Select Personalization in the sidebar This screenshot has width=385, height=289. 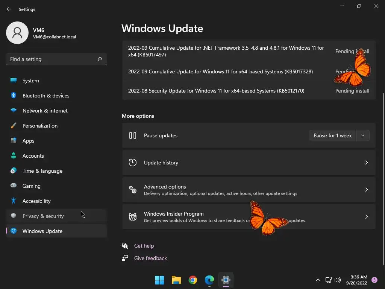tap(56, 126)
